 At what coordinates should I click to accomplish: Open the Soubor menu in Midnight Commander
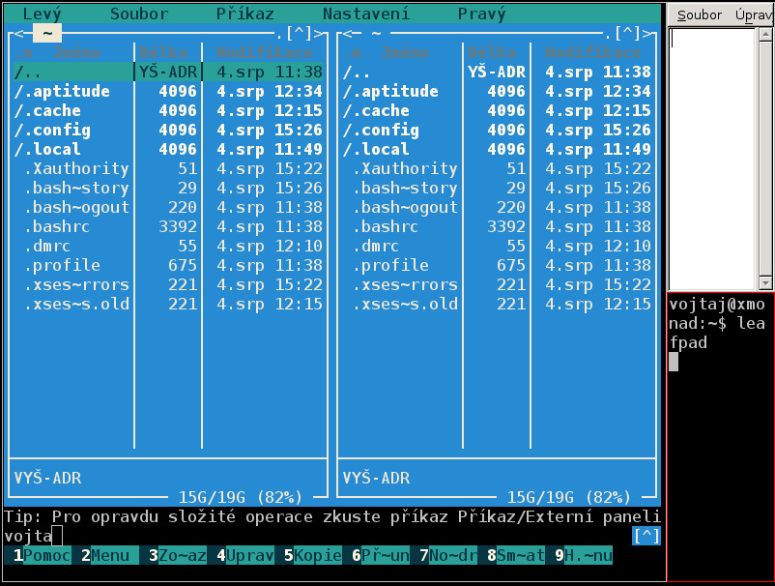point(139,14)
